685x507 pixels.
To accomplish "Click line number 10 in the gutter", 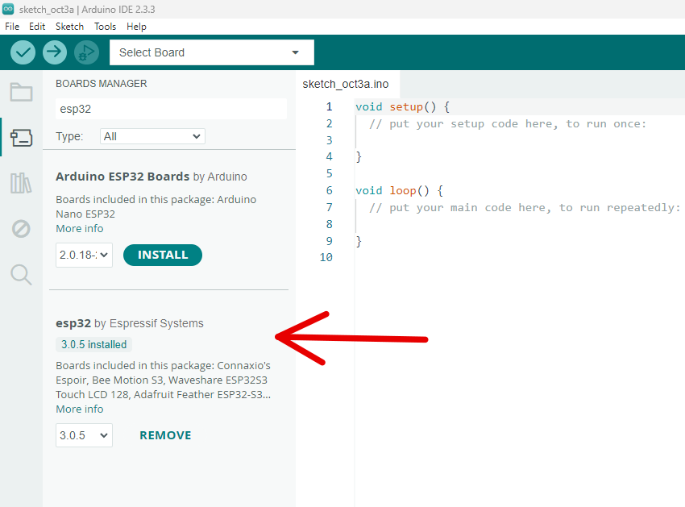I will (x=326, y=257).
